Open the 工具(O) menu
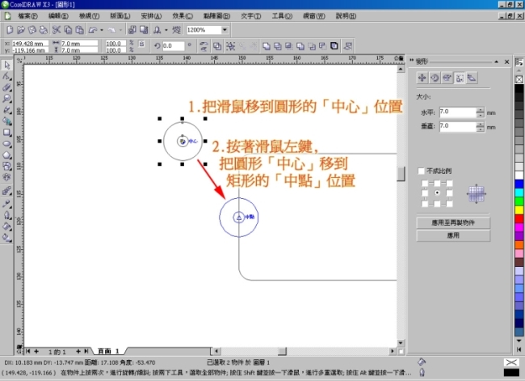 pos(282,15)
